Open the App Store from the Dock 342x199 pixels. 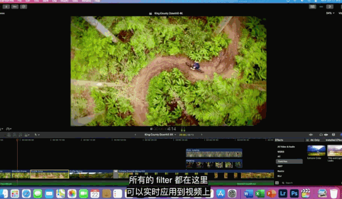coord(221,193)
